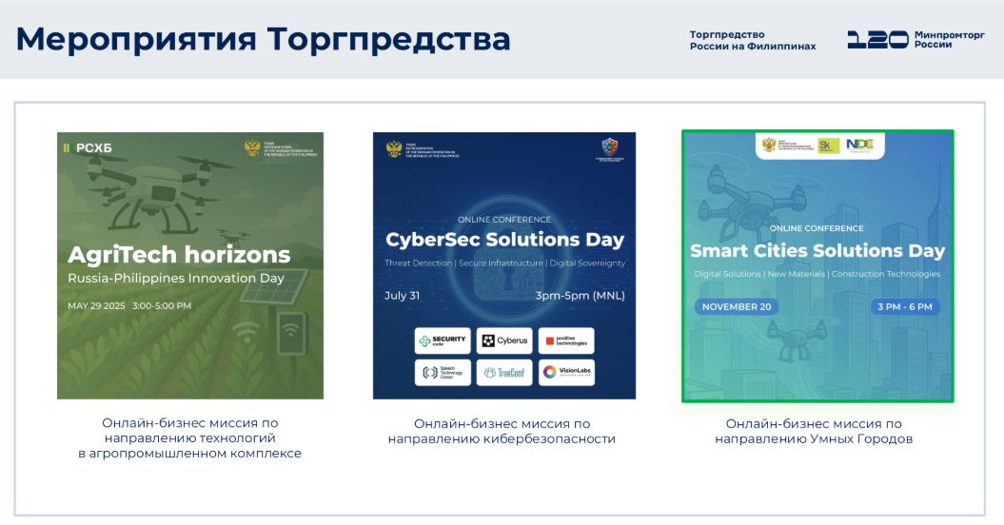Screen dimensions: 1004x525
Task: Click the caption about кибербезопасности
Action: [x=502, y=431]
